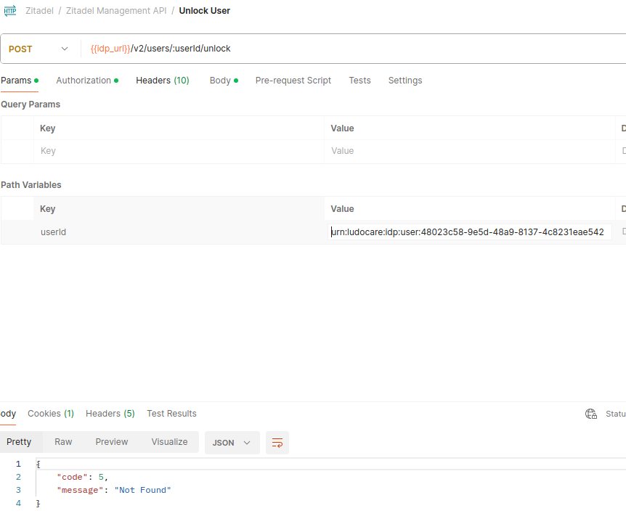This screenshot has height=532, width=626.
Task: Switch to the Authorization tab
Action: (87, 81)
